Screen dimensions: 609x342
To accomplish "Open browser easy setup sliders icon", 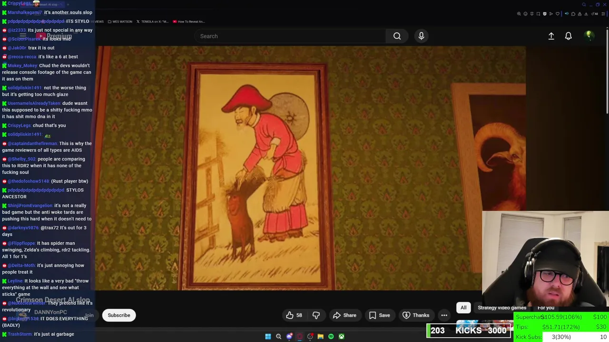I will coord(603,14).
